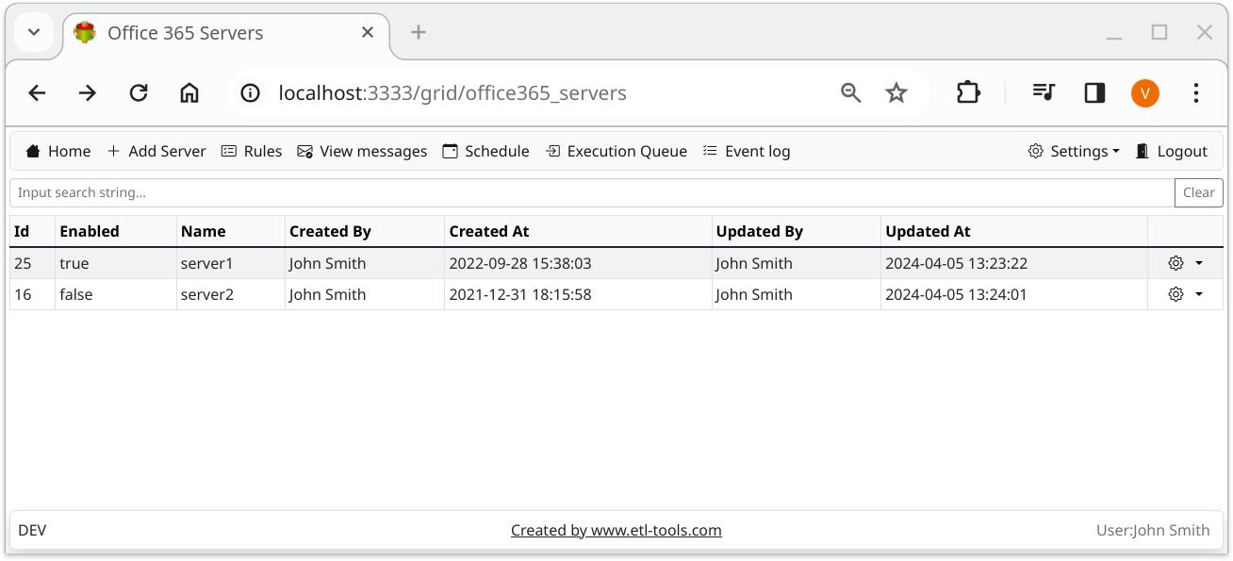1233x561 pixels.
Task: Click the Id cell showing 25
Action: [x=32, y=263]
